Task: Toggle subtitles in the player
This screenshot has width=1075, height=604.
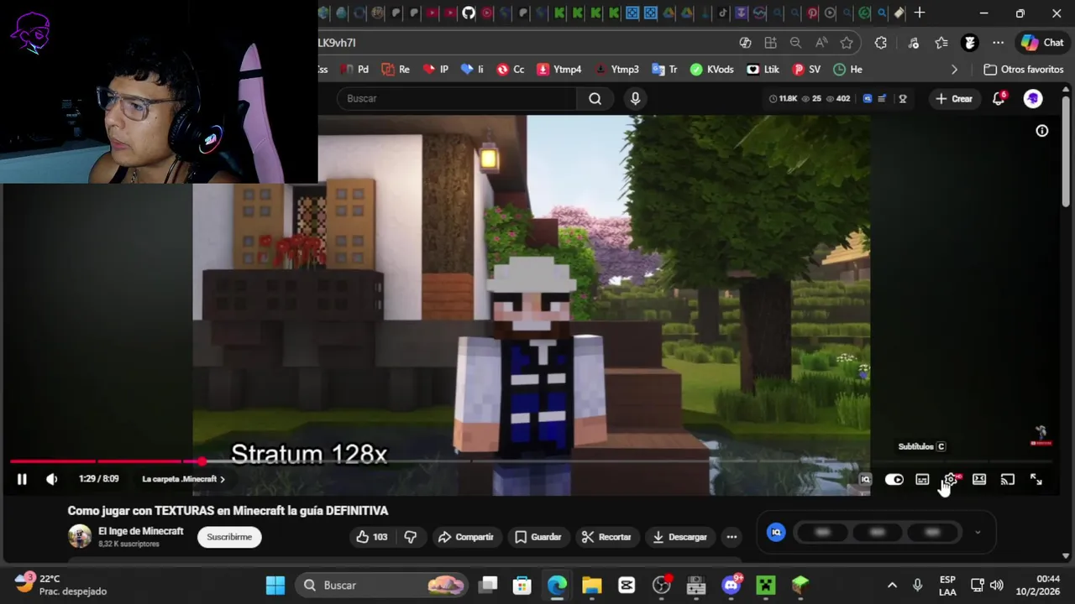Action: (922, 479)
